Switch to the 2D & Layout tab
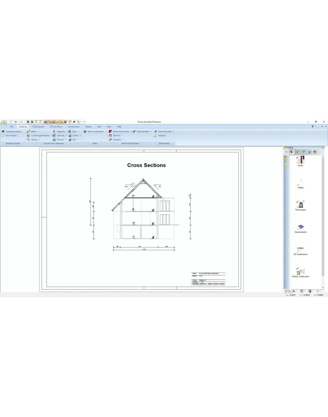This screenshot has width=328, height=417. 38,127
